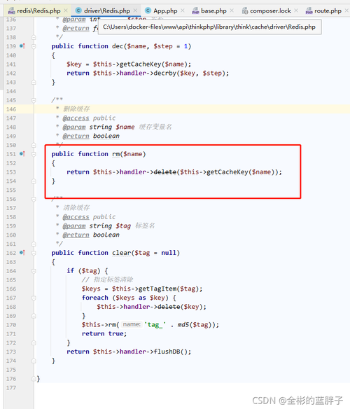Click 'return true;' on line 171
Viewport: 350px width, 409px height.
[104, 333]
